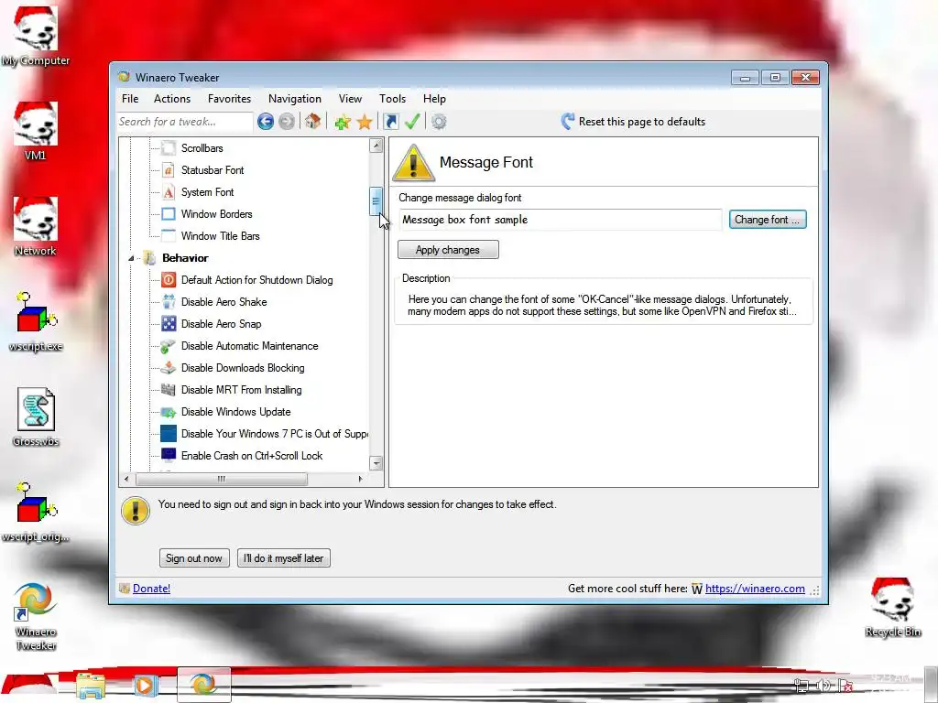Image resolution: width=938 pixels, height=703 pixels.
Task: Click the Enable Crash on Ctrl+Scroll Lock icon
Action: (x=169, y=456)
